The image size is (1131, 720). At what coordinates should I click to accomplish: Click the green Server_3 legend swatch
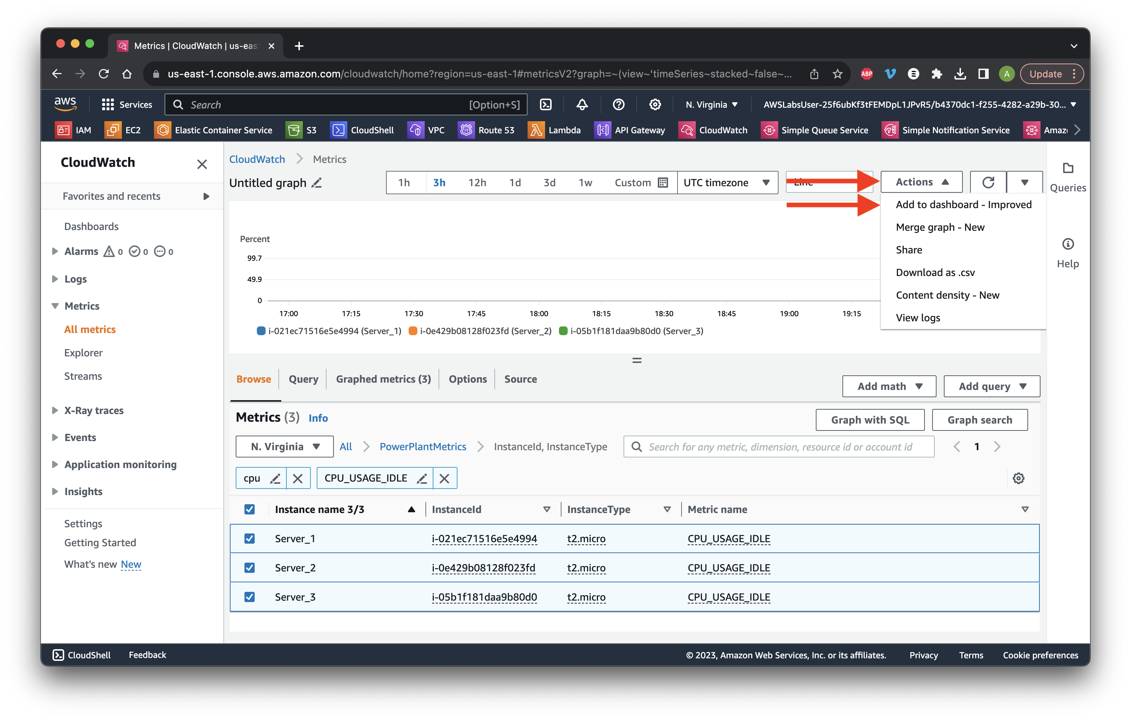coord(563,331)
